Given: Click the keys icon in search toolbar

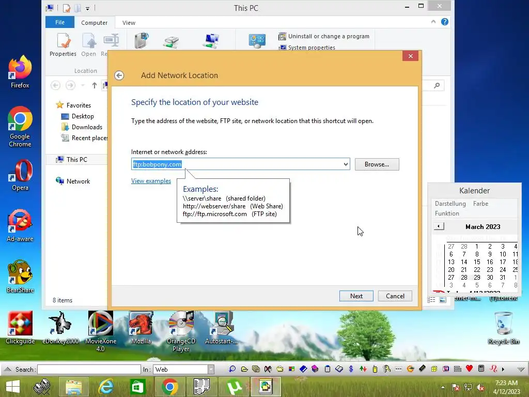Looking at the screenshot, I should click(386, 369).
